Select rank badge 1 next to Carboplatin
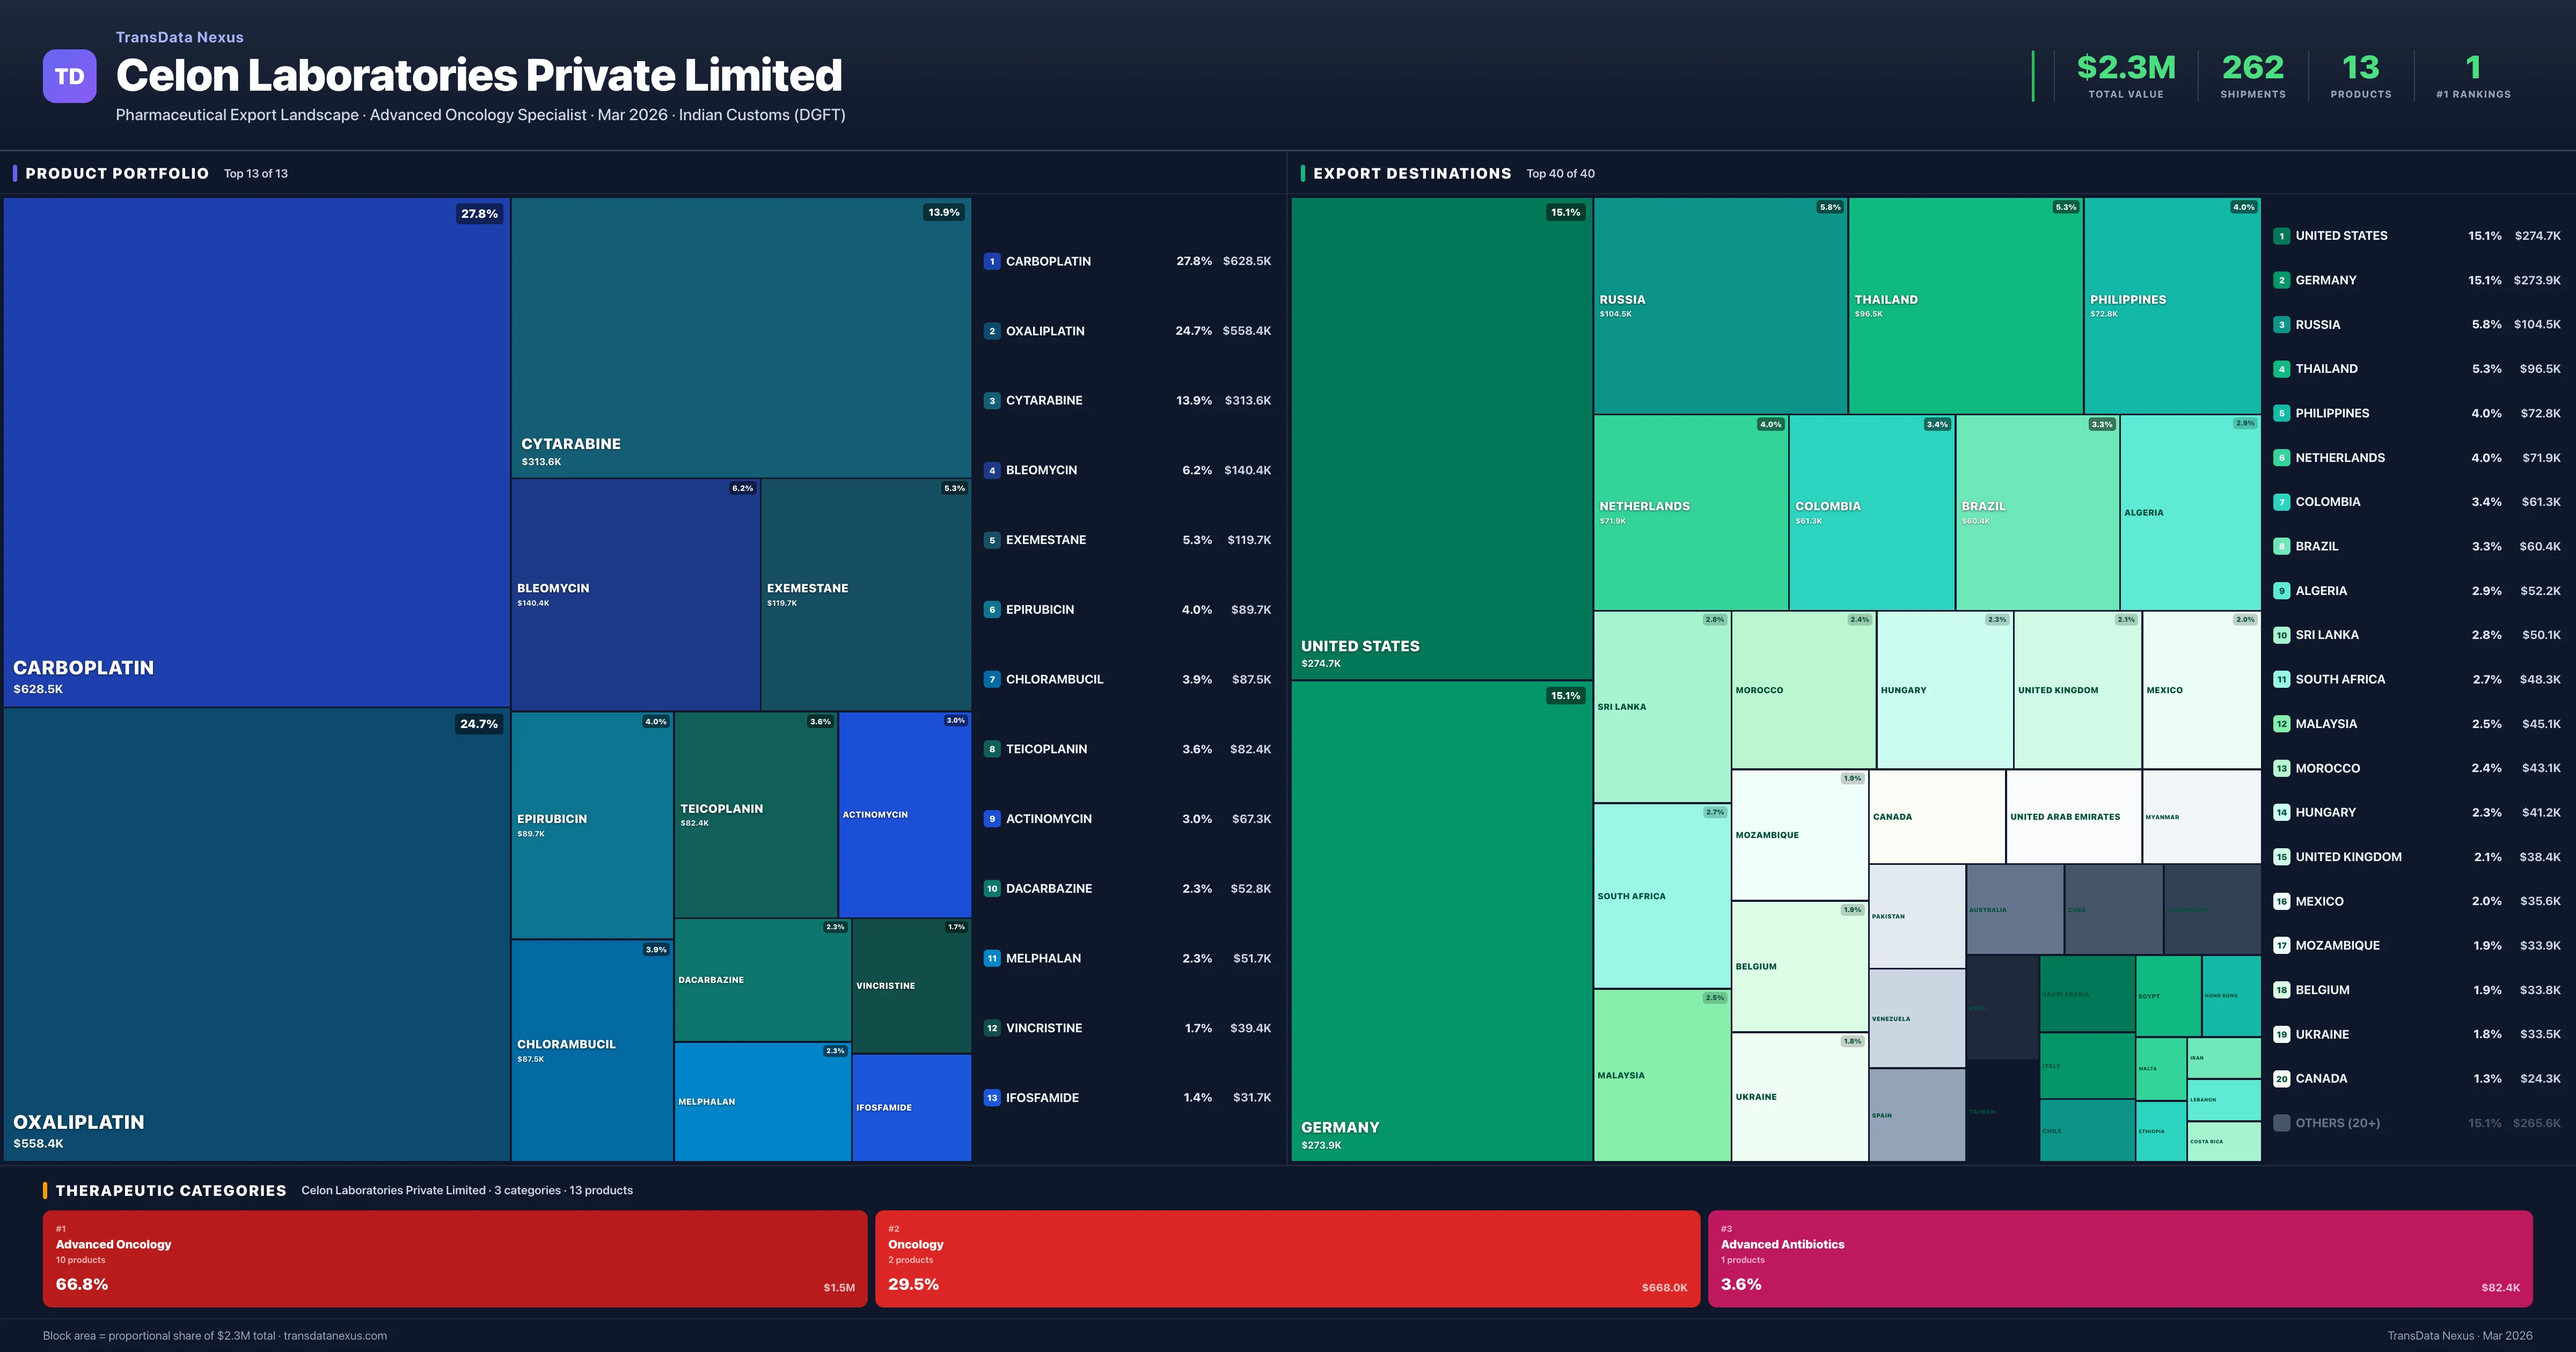The height and width of the screenshot is (1352, 2576). pos(991,260)
